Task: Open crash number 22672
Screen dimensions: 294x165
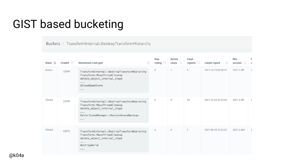Action: pos(67,131)
